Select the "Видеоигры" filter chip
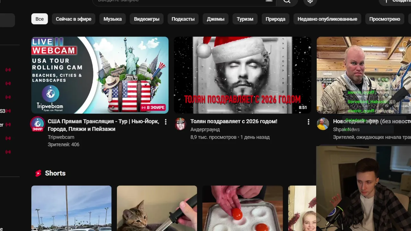This screenshot has width=411, height=231. [x=147, y=19]
